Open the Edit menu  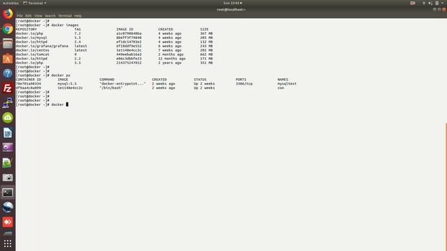28,15
